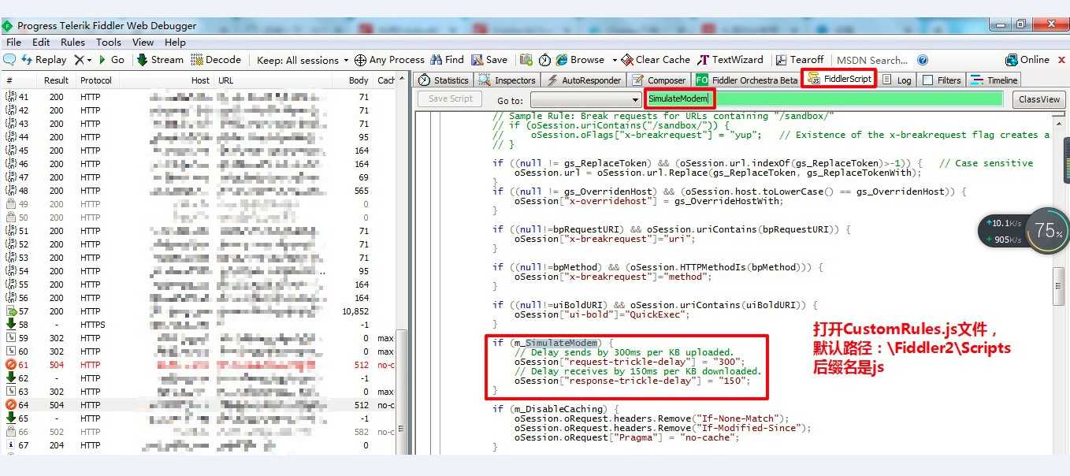1070x476 pixels.
Task: Switch to Timeline tab
Action: pyautogui.click(x=994, y=80)
